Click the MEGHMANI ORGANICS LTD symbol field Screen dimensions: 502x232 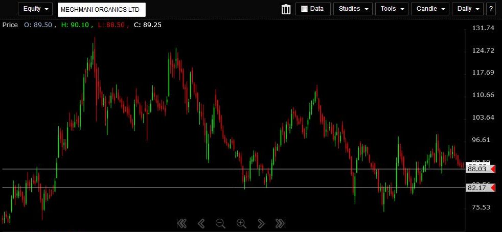click(x=102, y=9)
